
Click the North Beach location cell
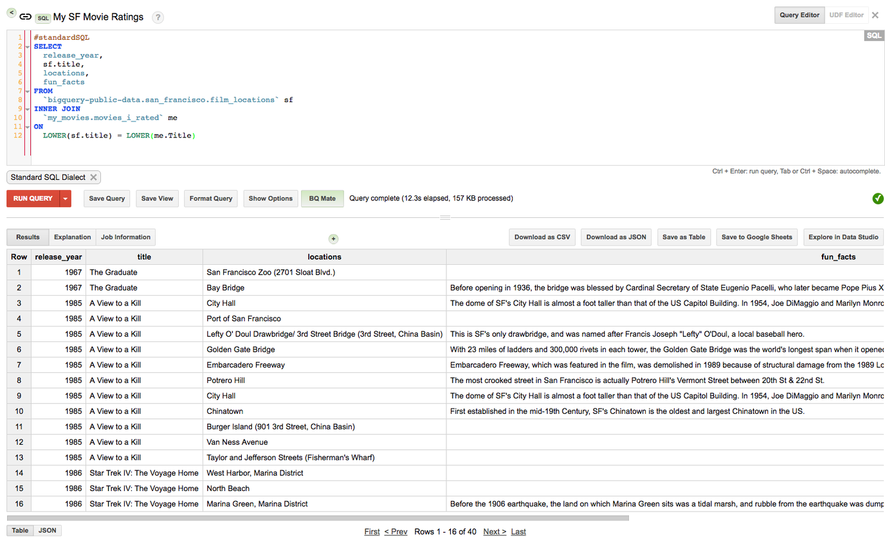pos(324,489)
